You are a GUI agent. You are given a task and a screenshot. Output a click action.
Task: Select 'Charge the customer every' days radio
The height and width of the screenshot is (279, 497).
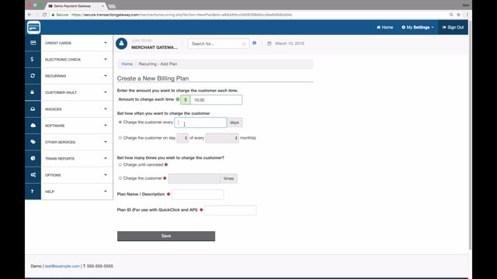[120, 122]
